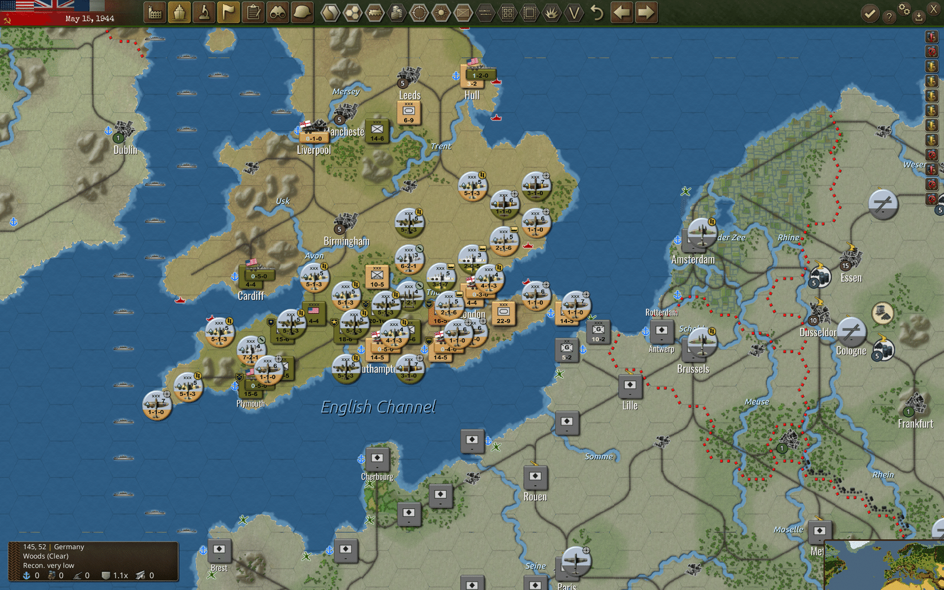
Task: Undo the last move
Action: pos(597,12)
